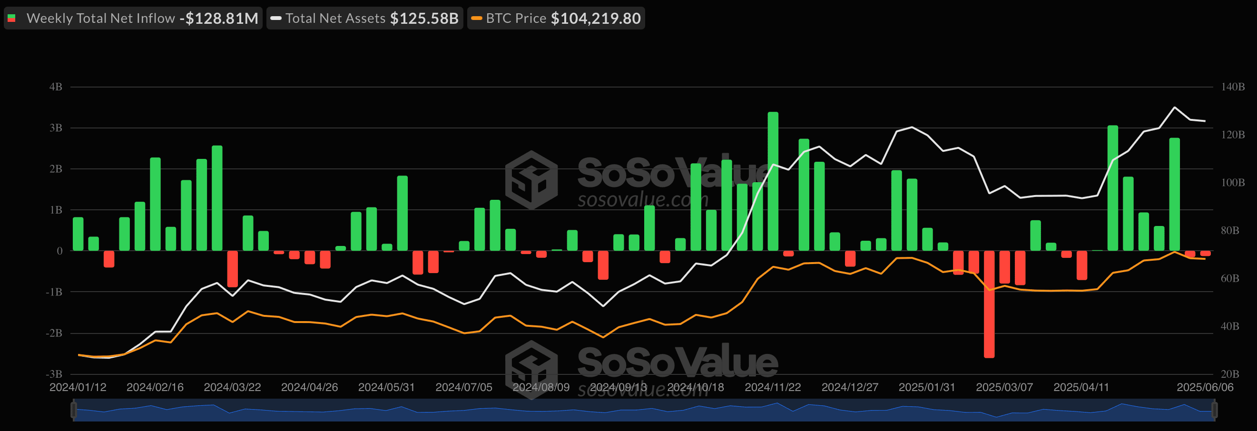This screenshot has height=431, width=1257.
Task: Click the 2025/04/11 x-axis date label
Action: coord(1081,388)
